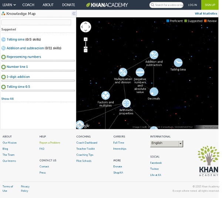This screenshot has height=198, width=222.
Task: Open the LEARN dropdown menu
Action: pyautogui.click(x=9, y=5)
